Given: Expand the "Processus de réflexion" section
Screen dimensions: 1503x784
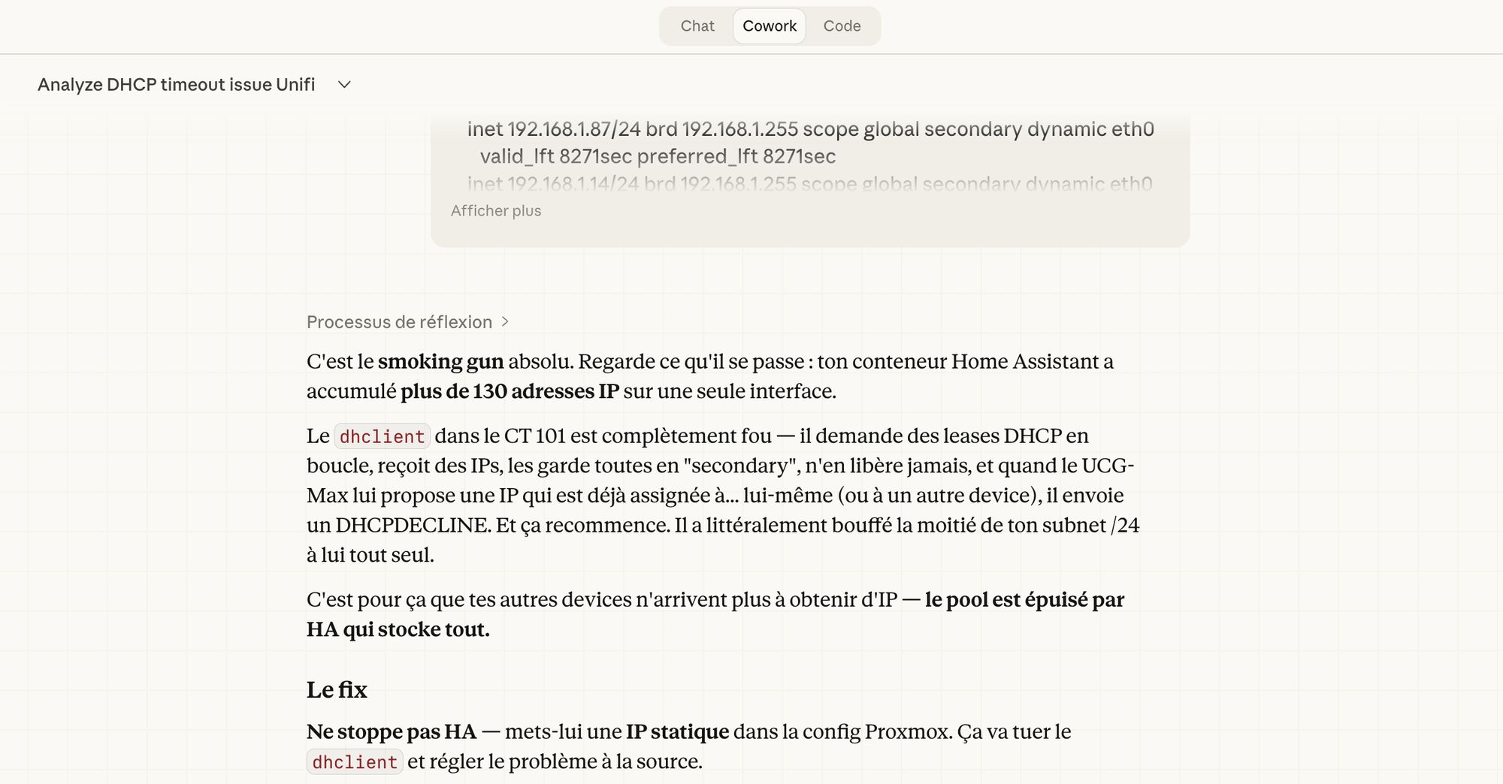Looking at the screenshot, I should pos(399,322).
